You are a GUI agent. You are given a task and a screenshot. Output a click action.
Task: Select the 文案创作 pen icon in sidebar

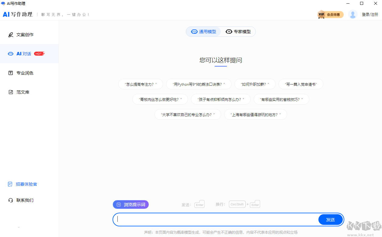(x=10, y=34)
